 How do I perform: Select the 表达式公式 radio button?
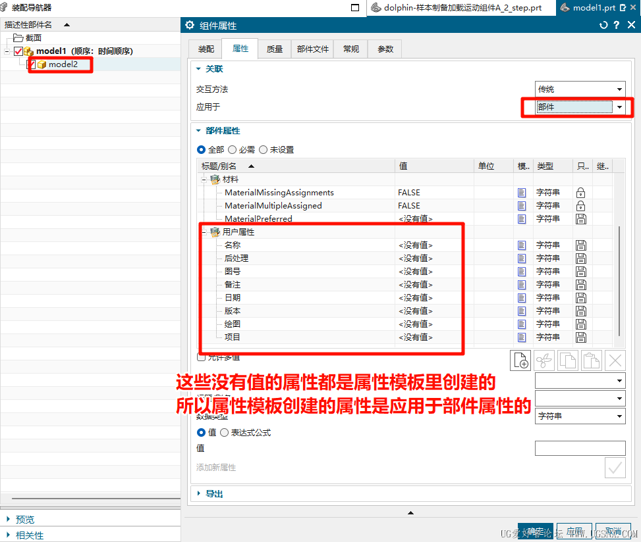(225, 433)
